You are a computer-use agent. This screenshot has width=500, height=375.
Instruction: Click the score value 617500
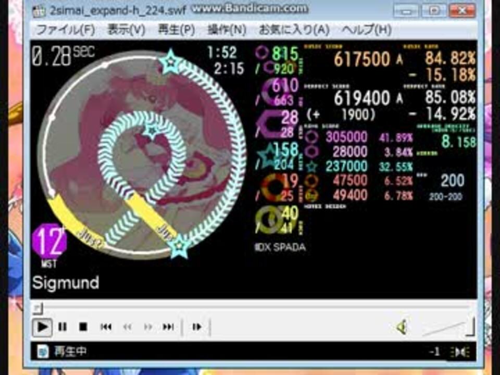[362, 59]
